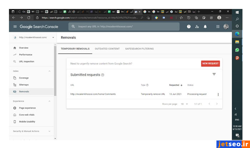
Task: Click the users and permissions icon
Action: pos(197,26)
